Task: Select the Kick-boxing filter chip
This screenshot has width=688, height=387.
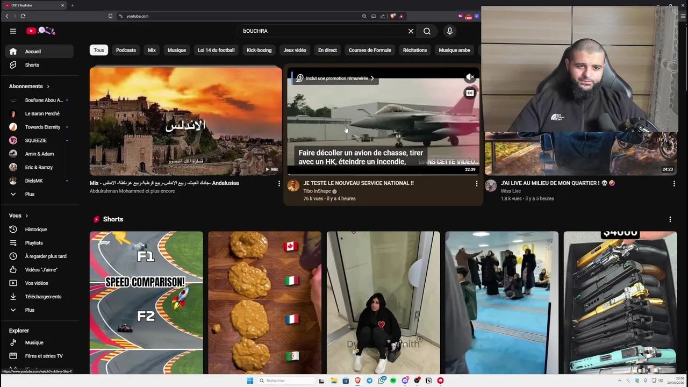Action: coord(259,50)
